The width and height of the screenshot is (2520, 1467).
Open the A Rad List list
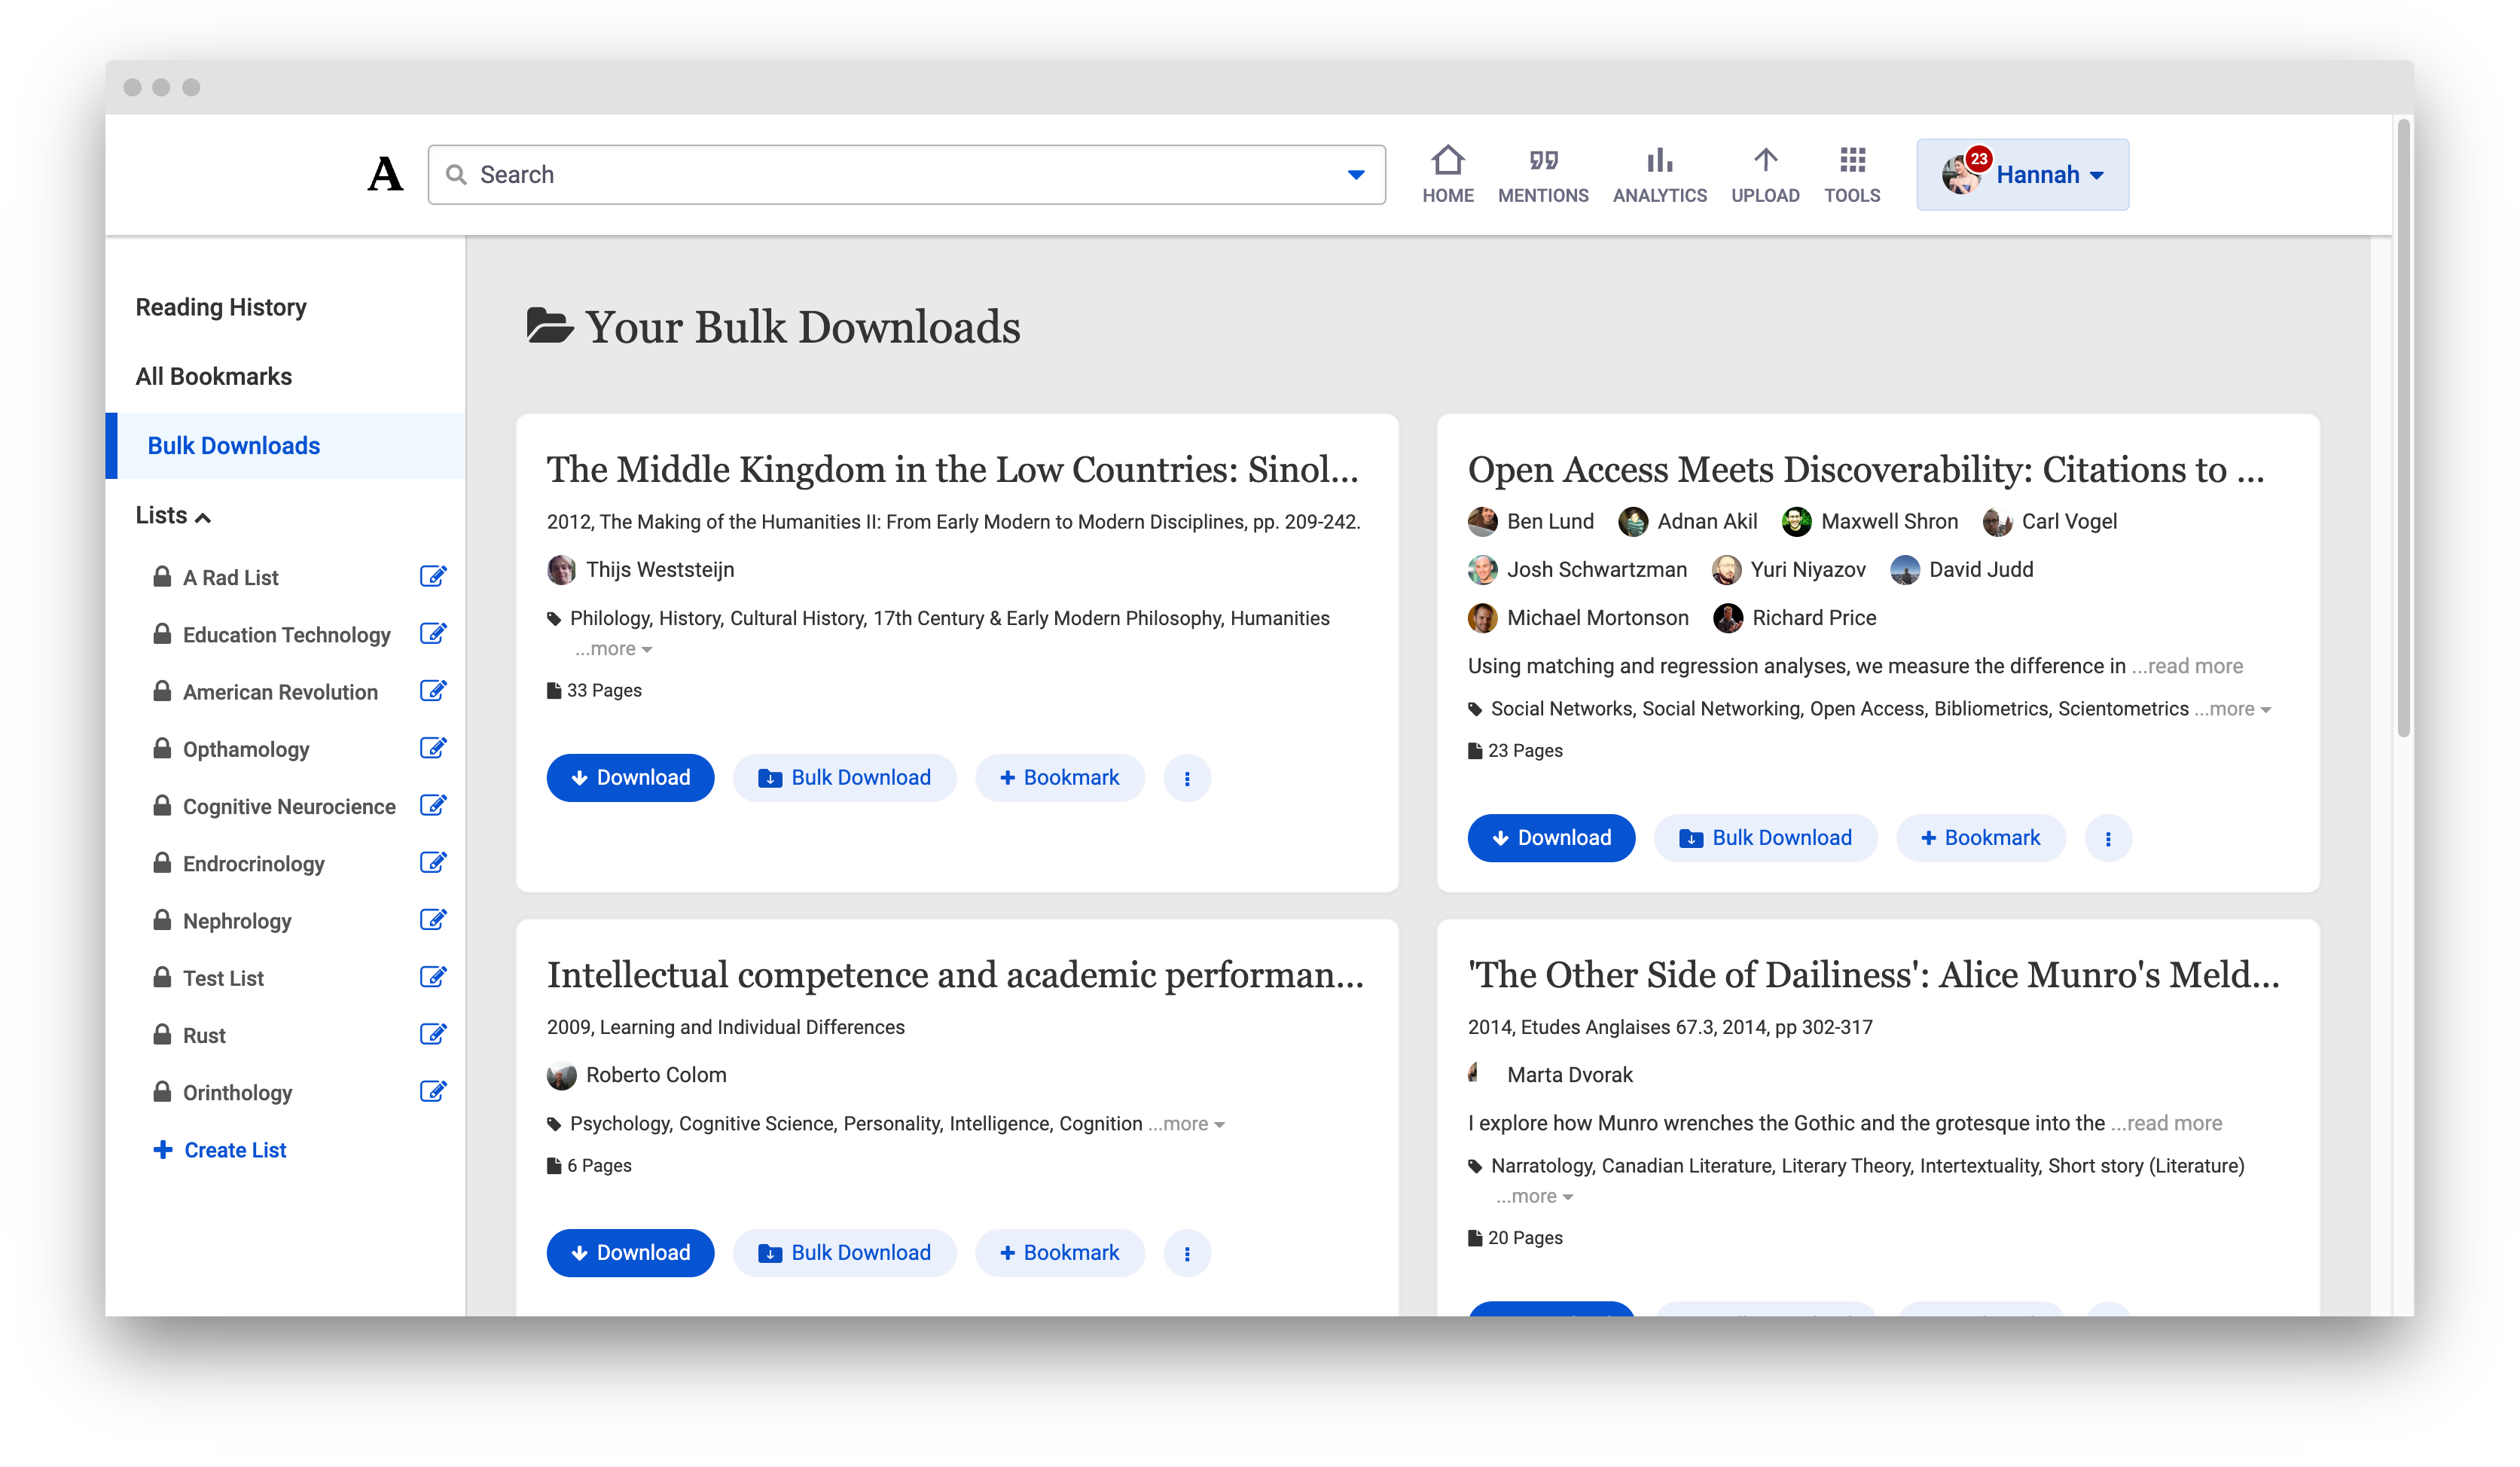click(230, 577)
